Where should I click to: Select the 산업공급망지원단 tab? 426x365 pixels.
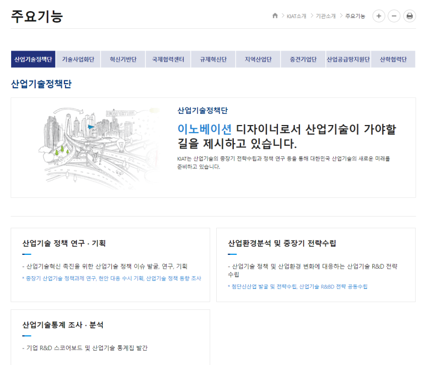[348, 59]
